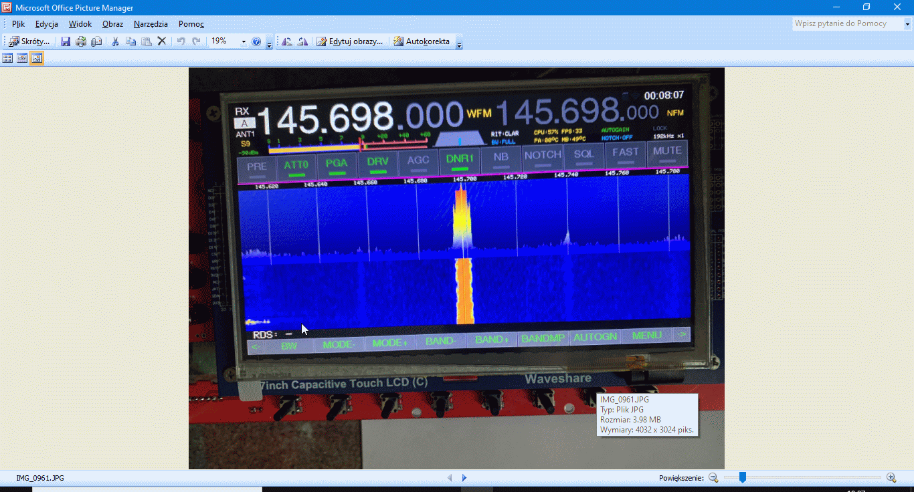Image resolution: width=914 pixels, height=492 pixels.
Task: Open the Narzędzia menu
Action: click(x=151, y=24)
